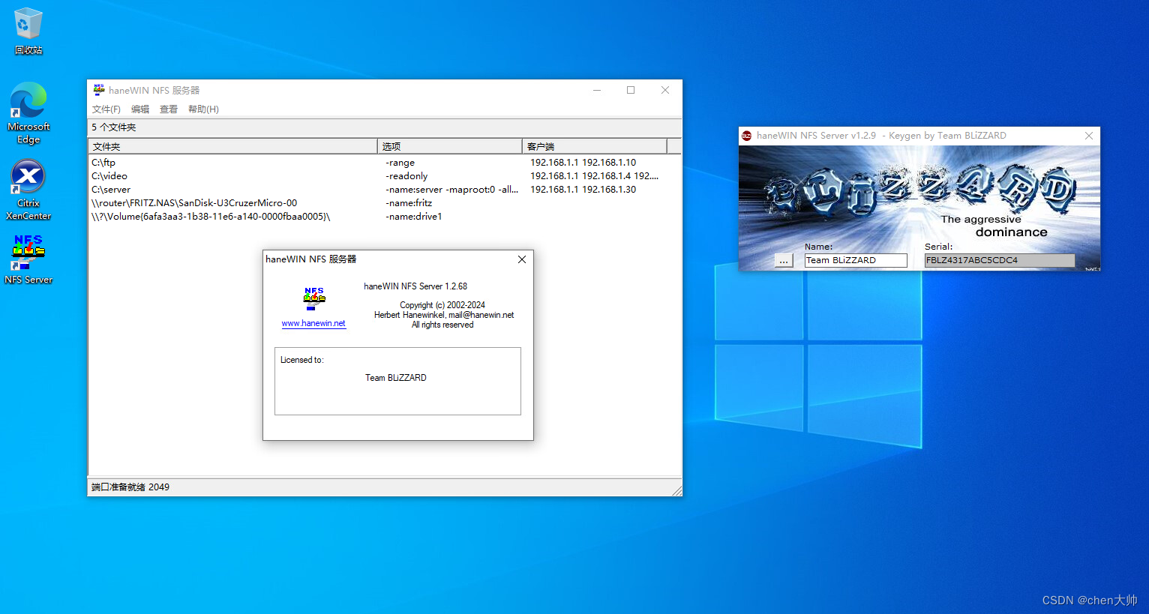Open the NFS Server desktop shortcut
Screen dimensions: 1149x614
coord(28,259)
